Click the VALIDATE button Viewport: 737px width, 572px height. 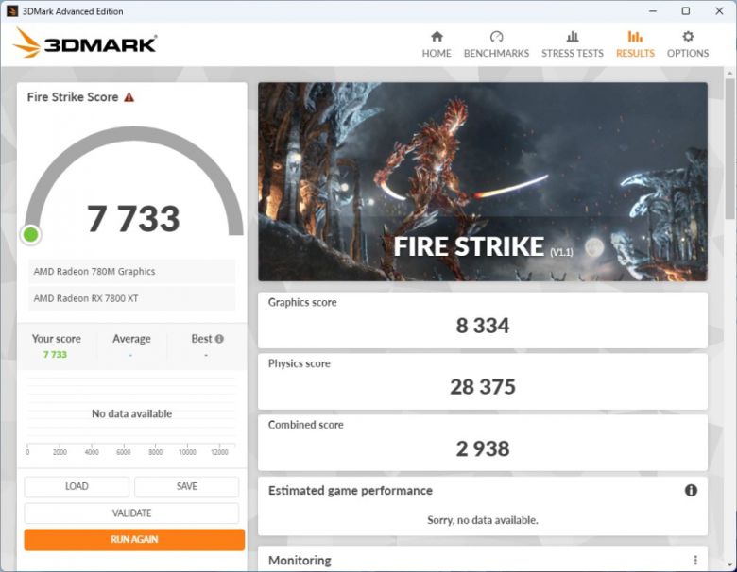tap(131, 513)
